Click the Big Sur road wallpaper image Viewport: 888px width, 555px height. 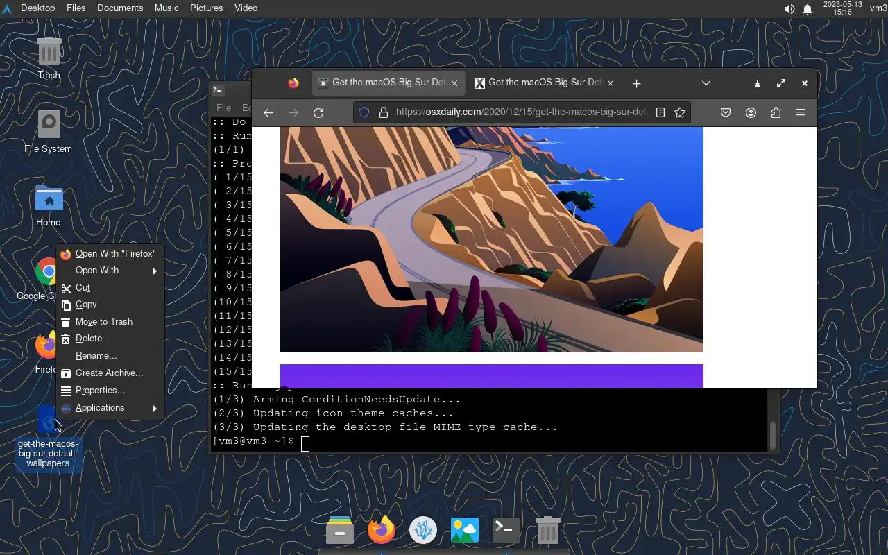[x=491, y=239]
